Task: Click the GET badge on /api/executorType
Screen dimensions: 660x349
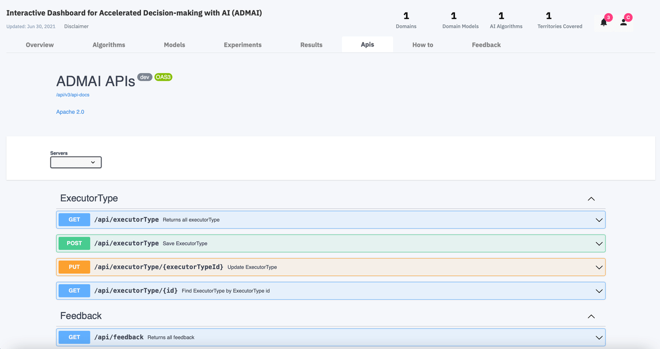Action: pyautogui.click(x=73, y=219)
